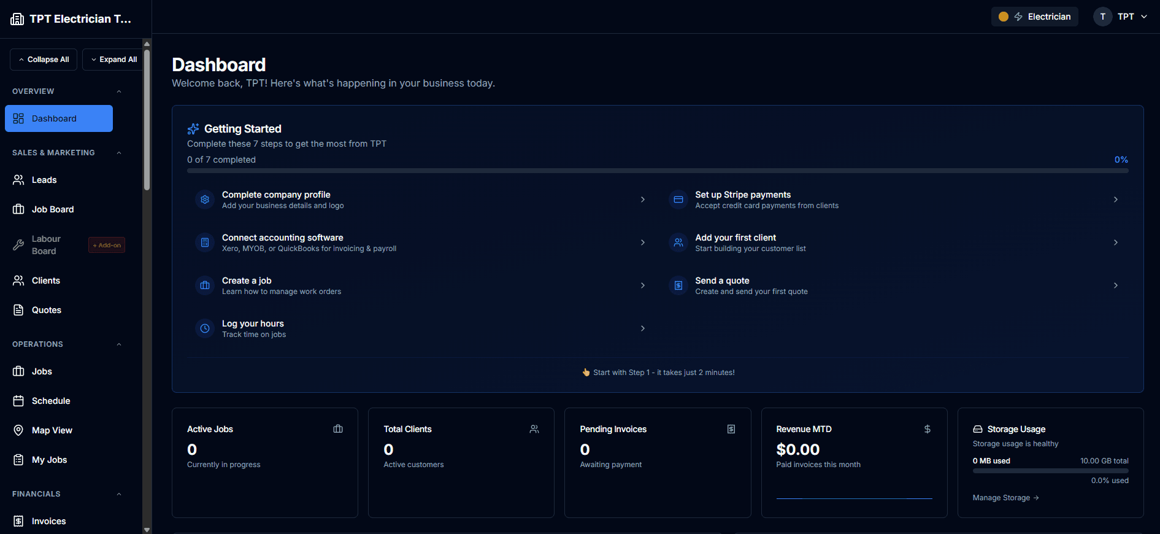Click the people icon for Add your first client
Image resolution: width=1160 pixels, height=534 pixels.
[x=678, y=242]
